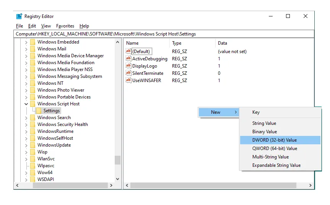This screenshot has height=205, width=330.
Task: Choose Key from the New submenu
Action: coord(280,112)
